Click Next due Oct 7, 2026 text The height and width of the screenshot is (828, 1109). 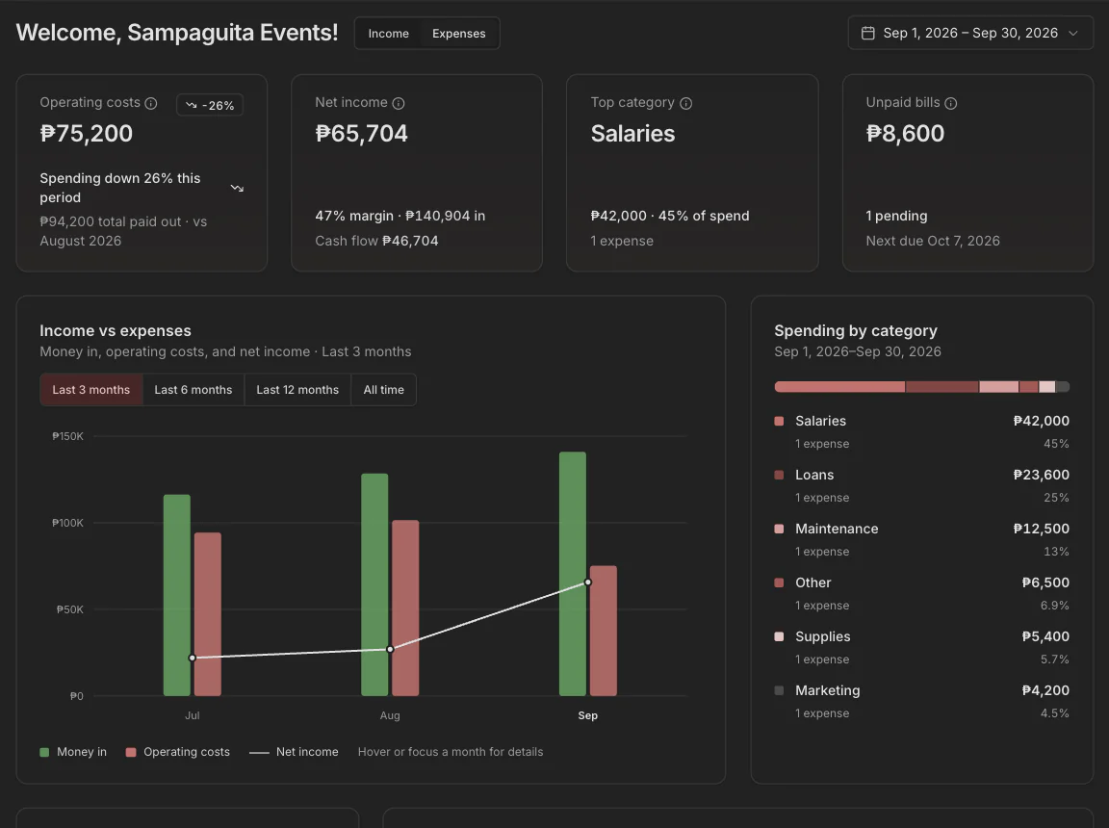pyautogui.click(x=933, y=241)
